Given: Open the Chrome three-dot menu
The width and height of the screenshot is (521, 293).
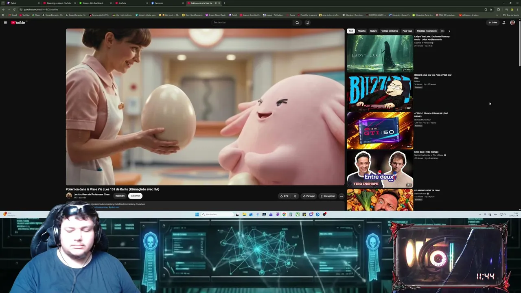Looking at the screenshot, I should 517,9.
